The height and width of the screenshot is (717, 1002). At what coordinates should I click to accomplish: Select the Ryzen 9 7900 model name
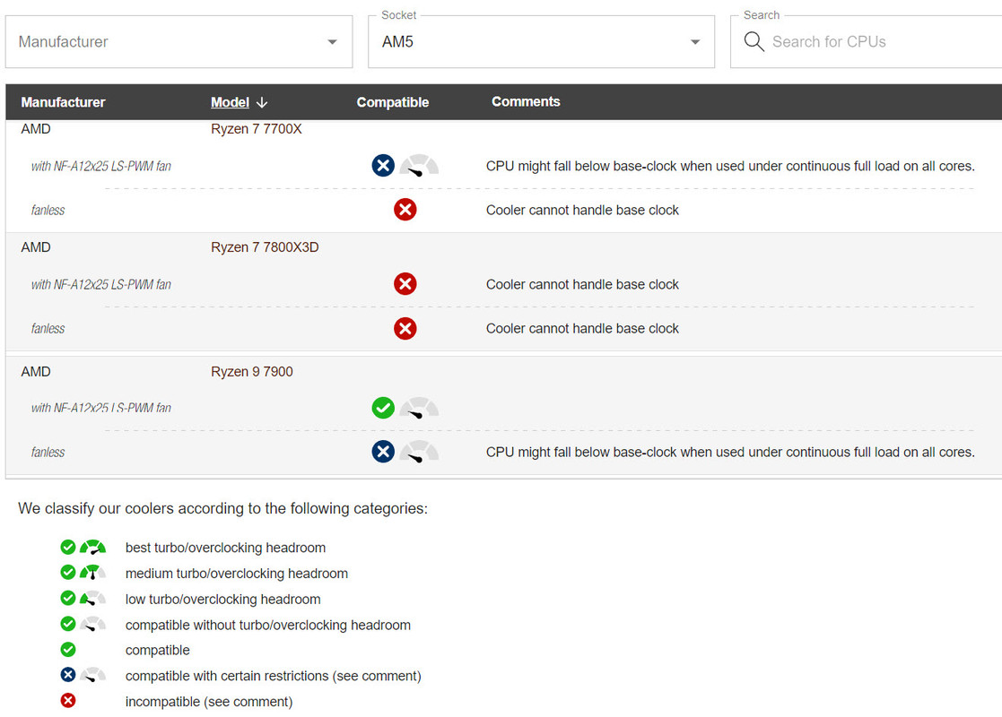(252, 372)
